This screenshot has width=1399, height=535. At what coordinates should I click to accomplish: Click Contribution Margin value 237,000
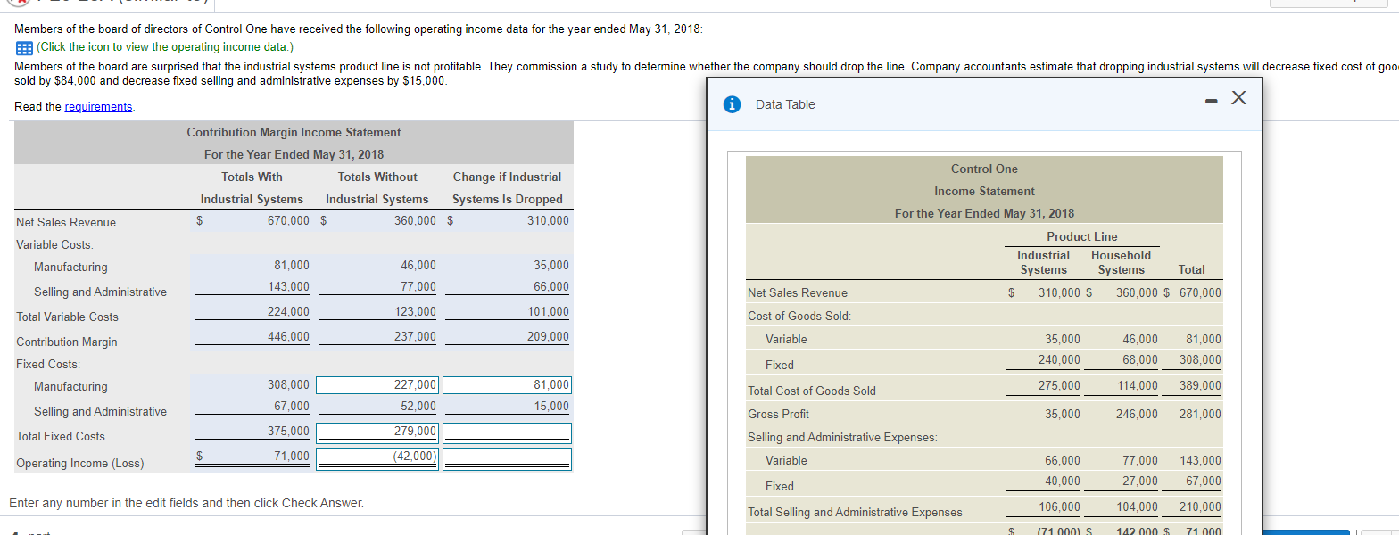click(415, 336)
